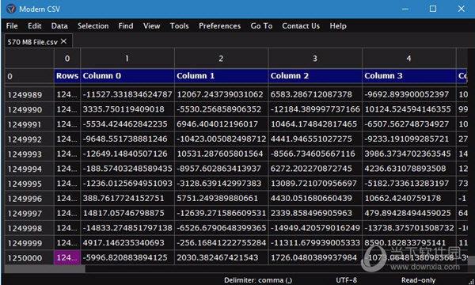
Task: Click the Delimiter: comma status entry
Action: pyautogui.click(x=258, y=280)
